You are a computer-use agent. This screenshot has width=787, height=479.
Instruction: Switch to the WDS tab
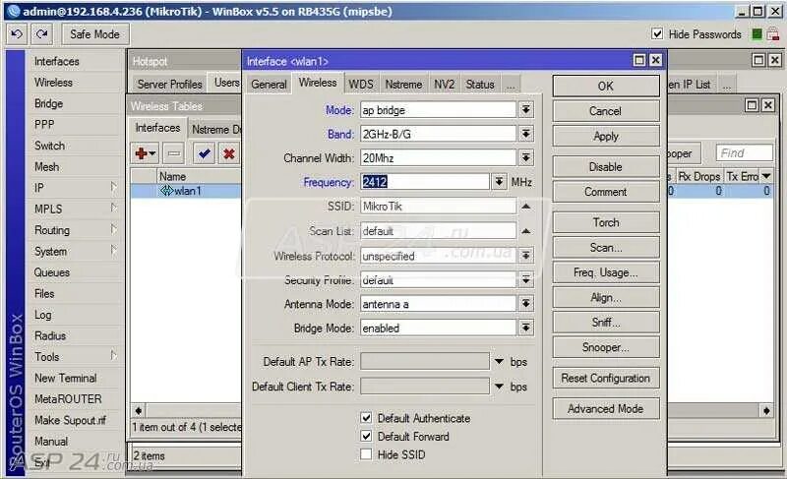(x=361, y=85)
